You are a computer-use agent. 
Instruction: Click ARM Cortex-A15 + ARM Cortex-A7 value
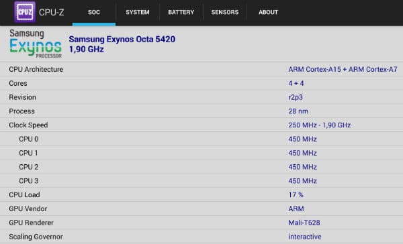[343, 69]
